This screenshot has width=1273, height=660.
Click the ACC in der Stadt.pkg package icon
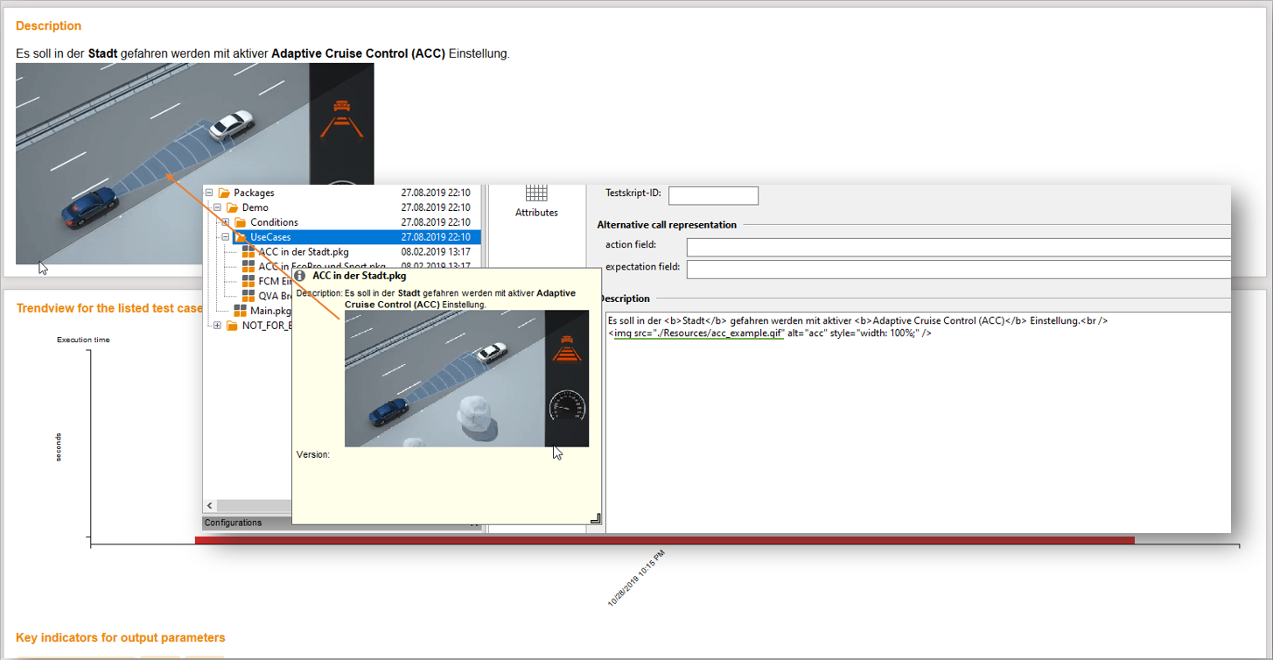(249, 252)
